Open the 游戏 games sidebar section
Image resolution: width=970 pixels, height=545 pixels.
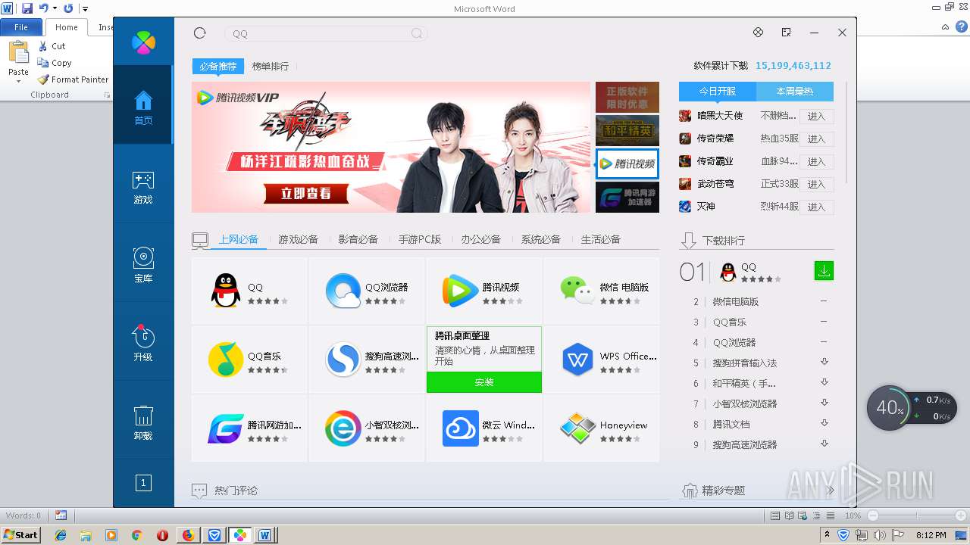[x=143, y=187]
